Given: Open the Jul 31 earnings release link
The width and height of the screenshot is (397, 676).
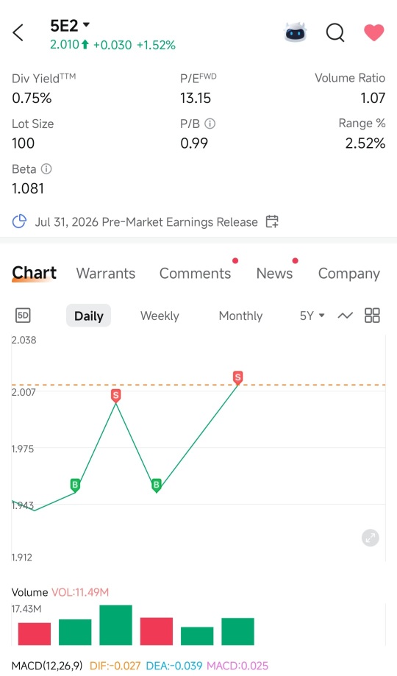Looking at the screenshot, I should (146, 222).
